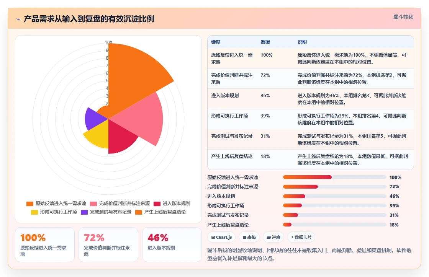This screenshot has height=277, width=429.
Task: Click table value 72%
Action: point(265,75)
